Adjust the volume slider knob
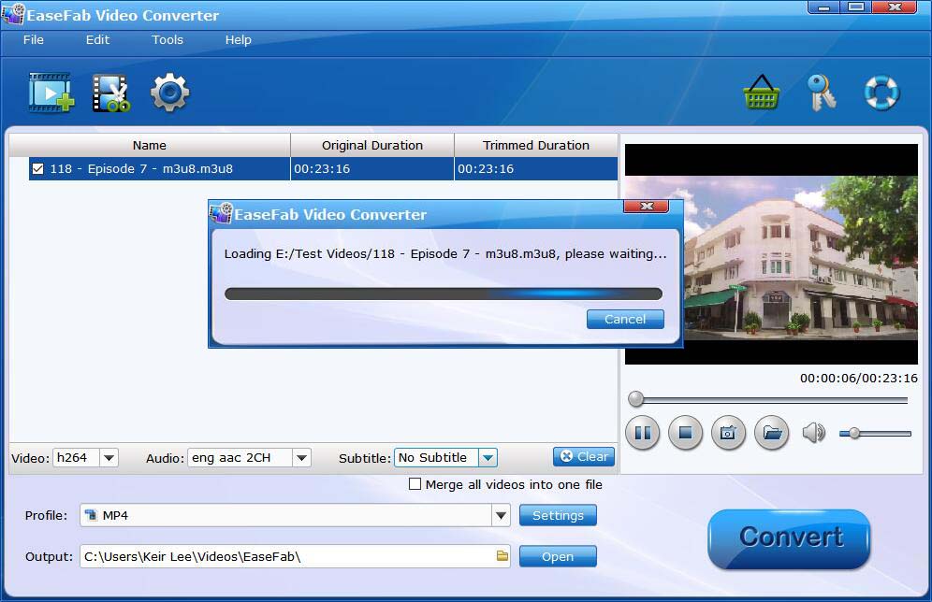932x602 pixels. 854,434
